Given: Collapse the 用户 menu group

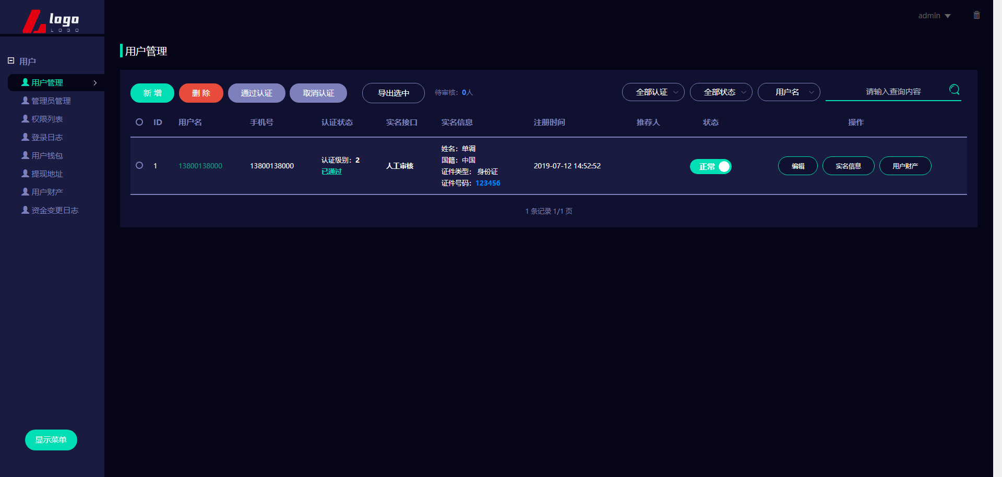Looking at the screenshot, I should tap(11, 61).
